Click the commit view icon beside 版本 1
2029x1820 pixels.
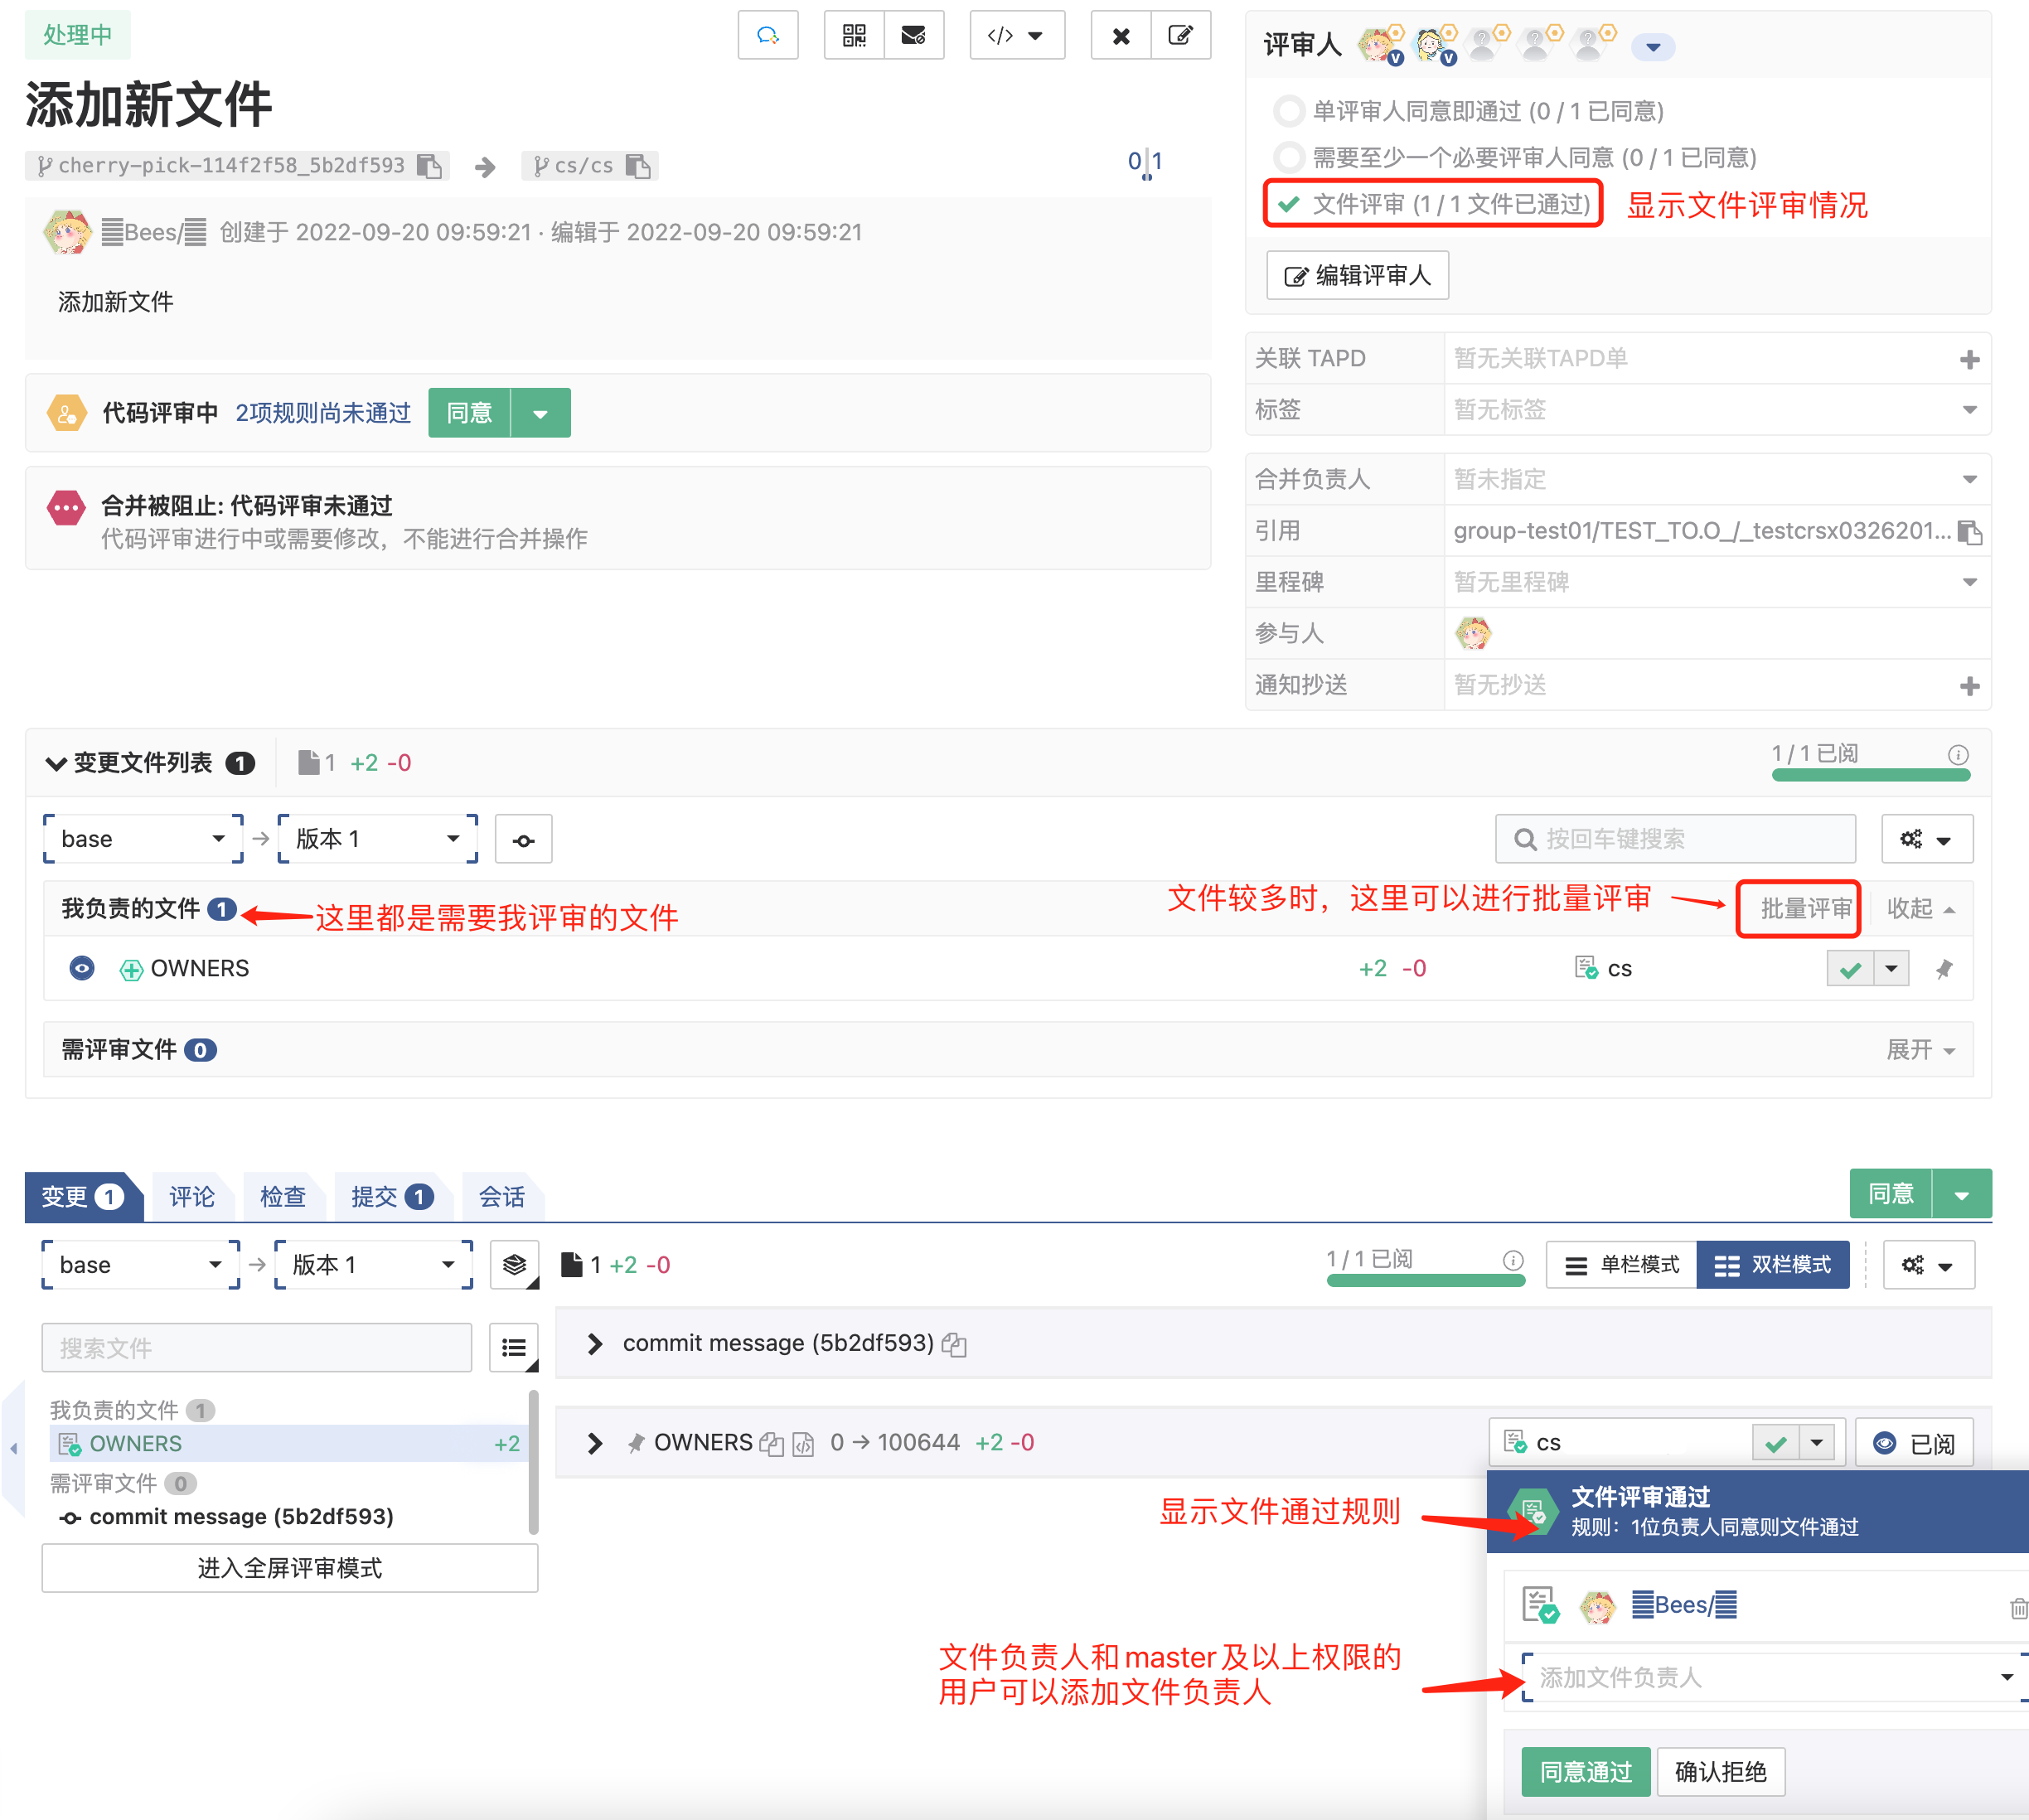(x=523, y=840)
